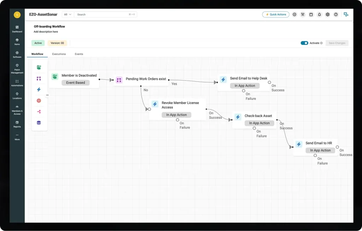Switch to the Executions tab

coord(59,54)
